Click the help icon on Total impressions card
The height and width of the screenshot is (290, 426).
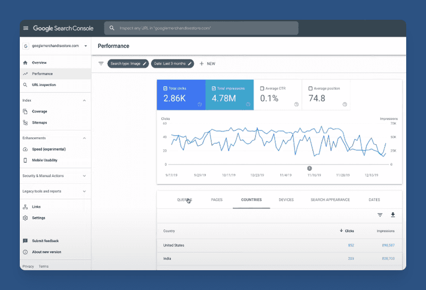click(x=248, y=104)
